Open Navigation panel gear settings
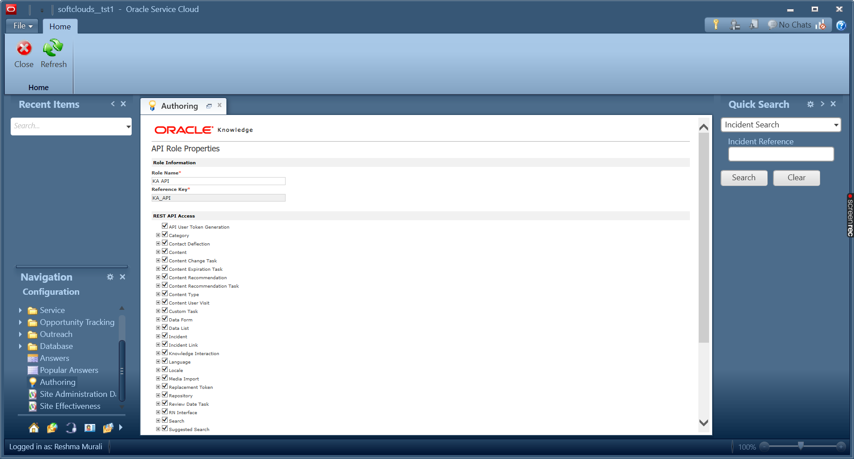Viewport: 854px width, 459px height. tap(110, 277)
